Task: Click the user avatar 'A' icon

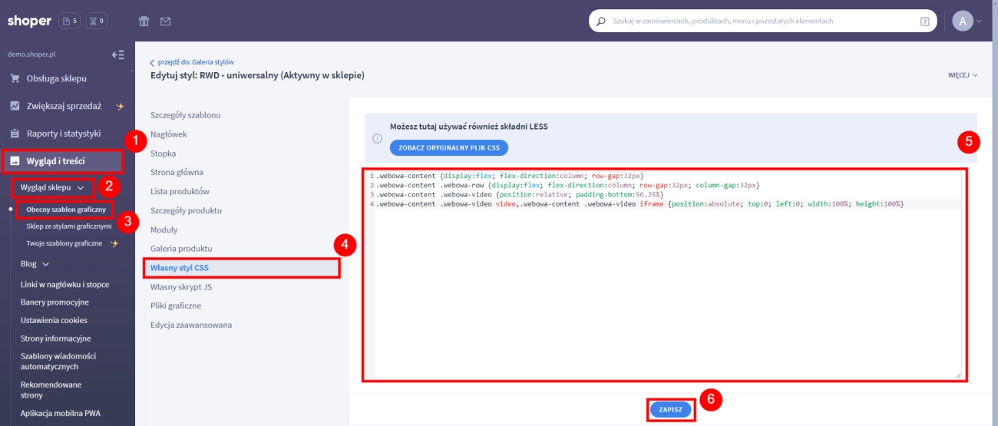Action: point(962,21)
